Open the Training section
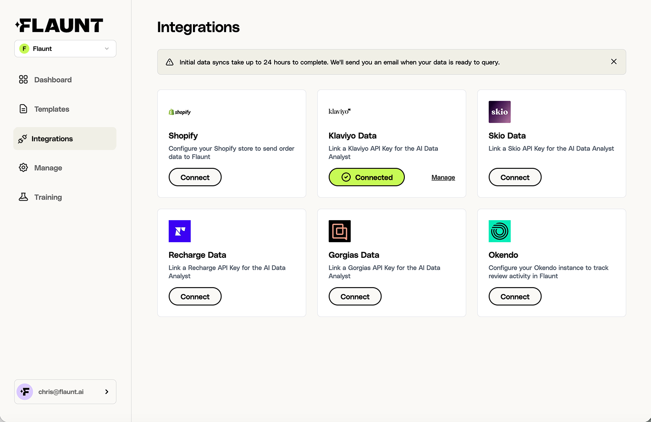The height and width of the screenshot is (422, 651). (48, 197)
